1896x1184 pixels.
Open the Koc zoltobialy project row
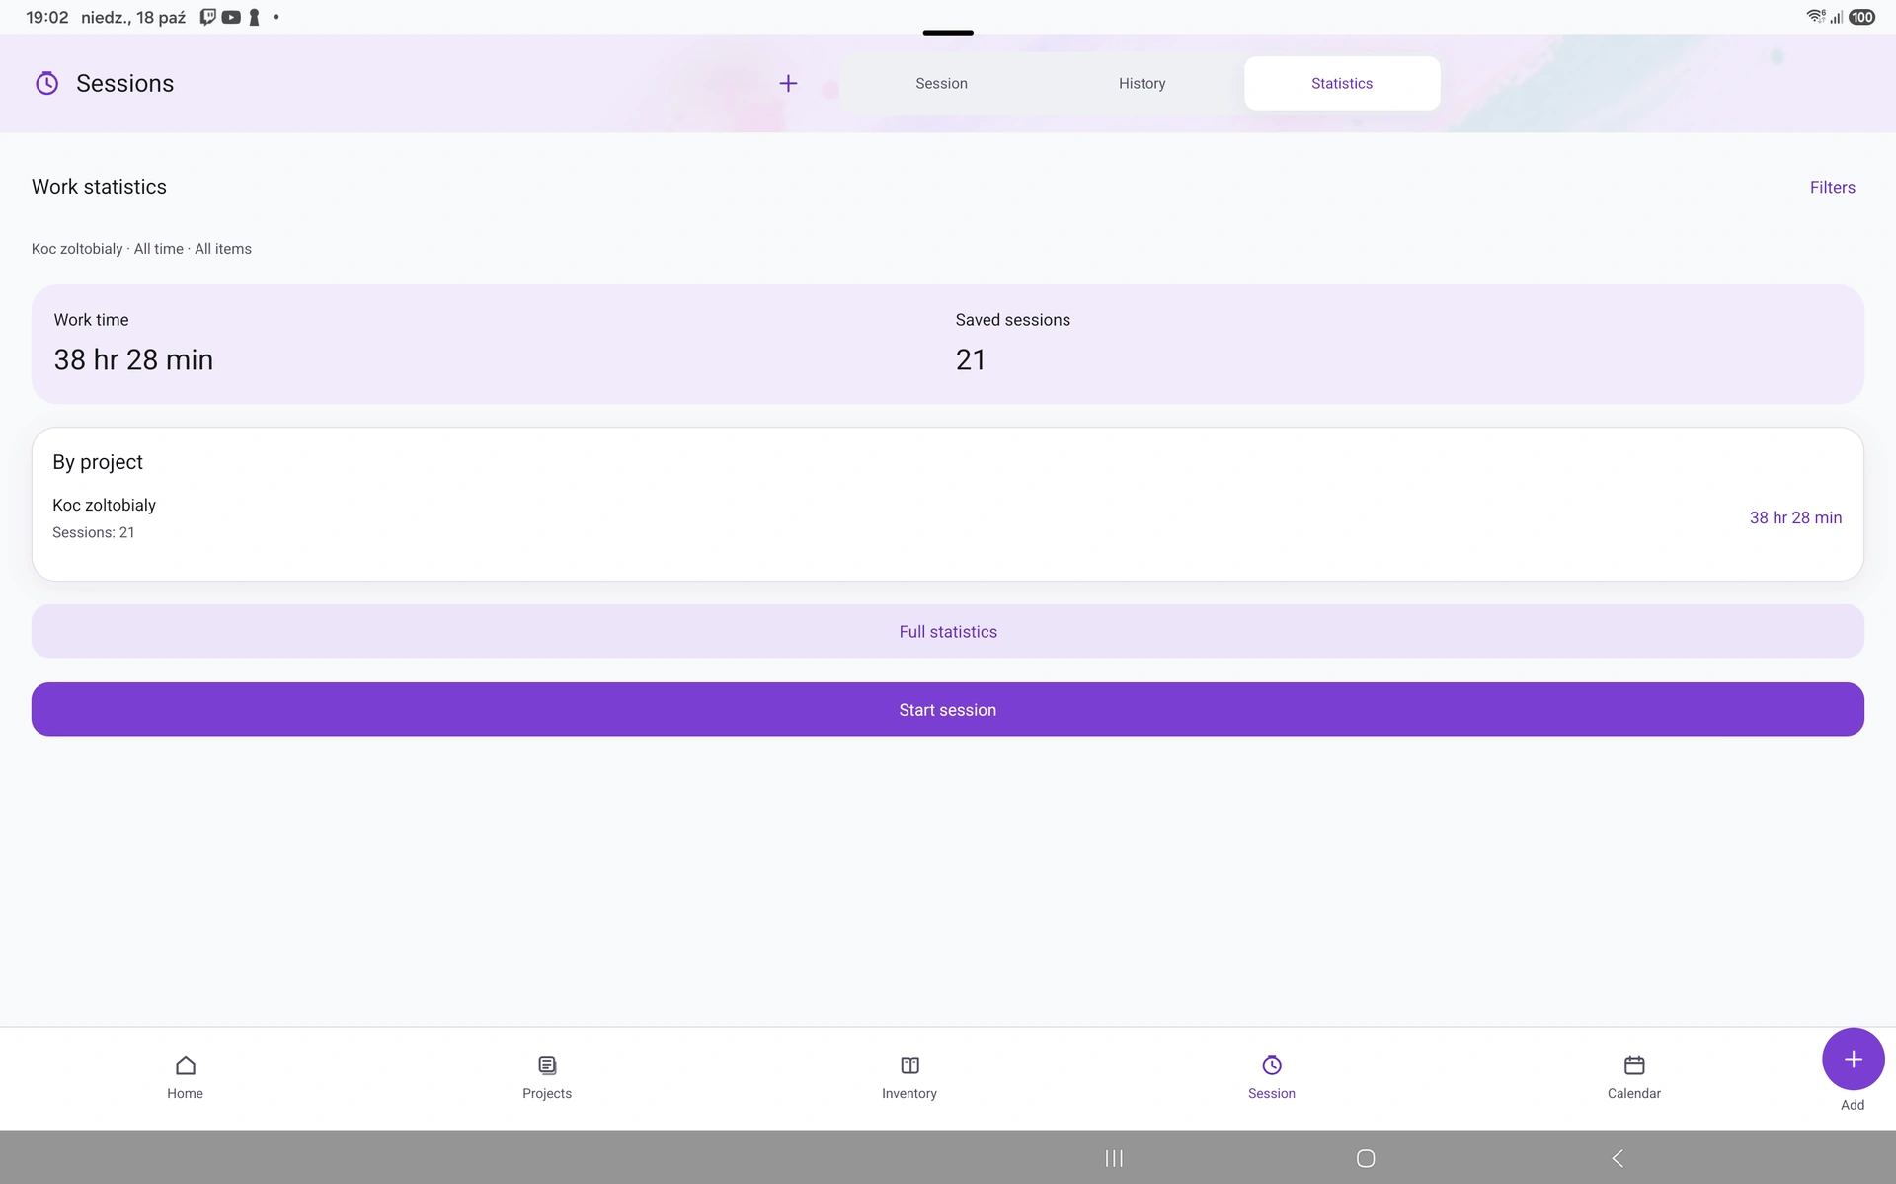(947, 517)
